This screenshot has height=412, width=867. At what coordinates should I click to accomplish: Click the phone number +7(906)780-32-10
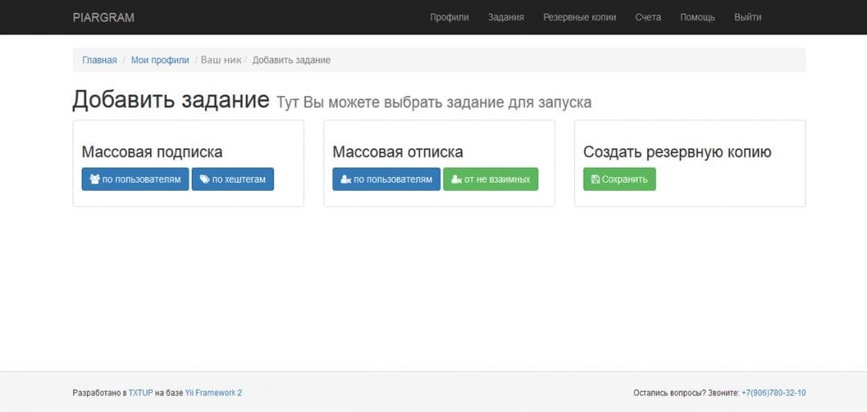pos(774,394)
